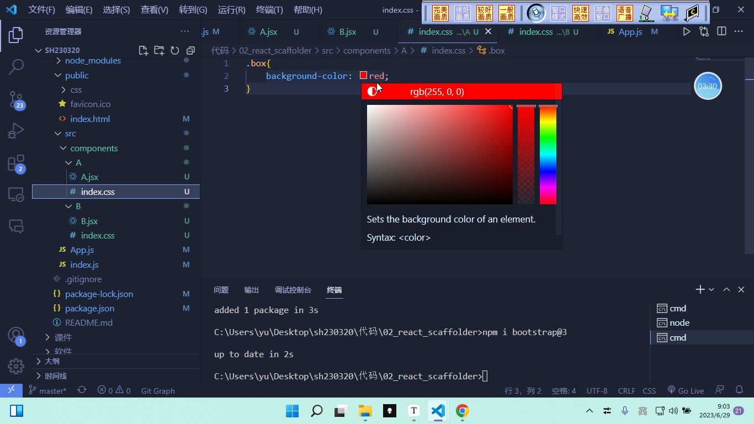Maximize the terminal panel size
Image resolution: width=754 pixels, height=424 pixels.
(726, 289)
